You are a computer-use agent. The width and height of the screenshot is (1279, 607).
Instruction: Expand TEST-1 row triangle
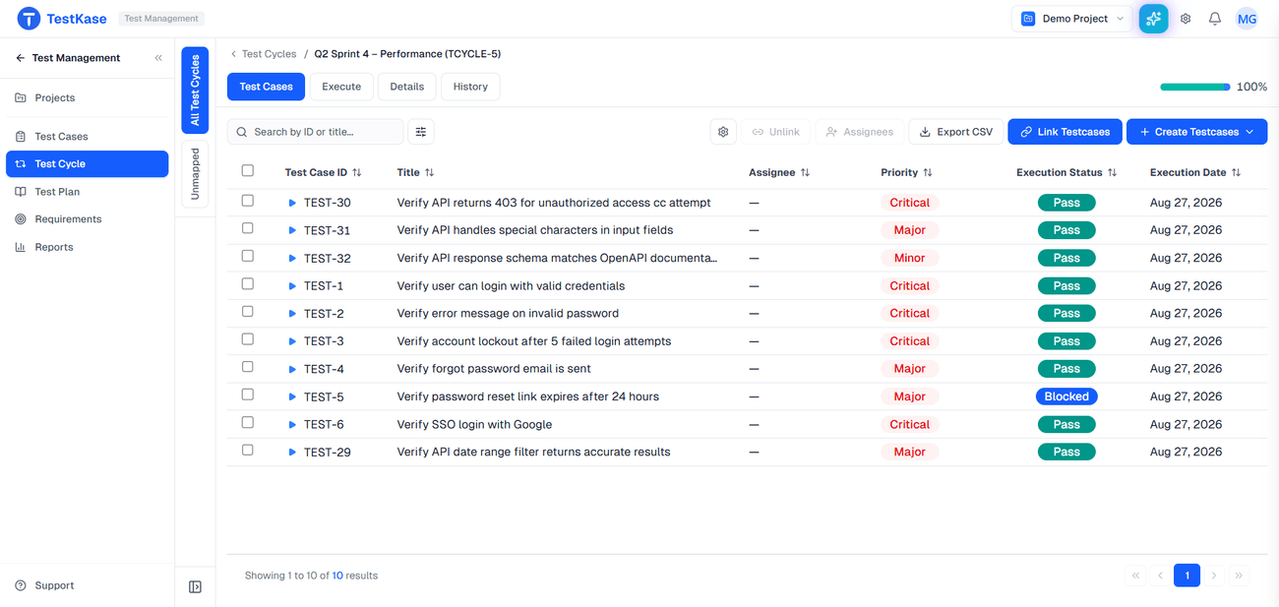292,286
